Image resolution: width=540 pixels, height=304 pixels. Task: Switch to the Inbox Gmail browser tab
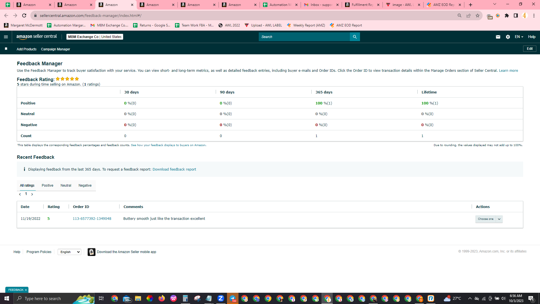(x=321, y=5)
